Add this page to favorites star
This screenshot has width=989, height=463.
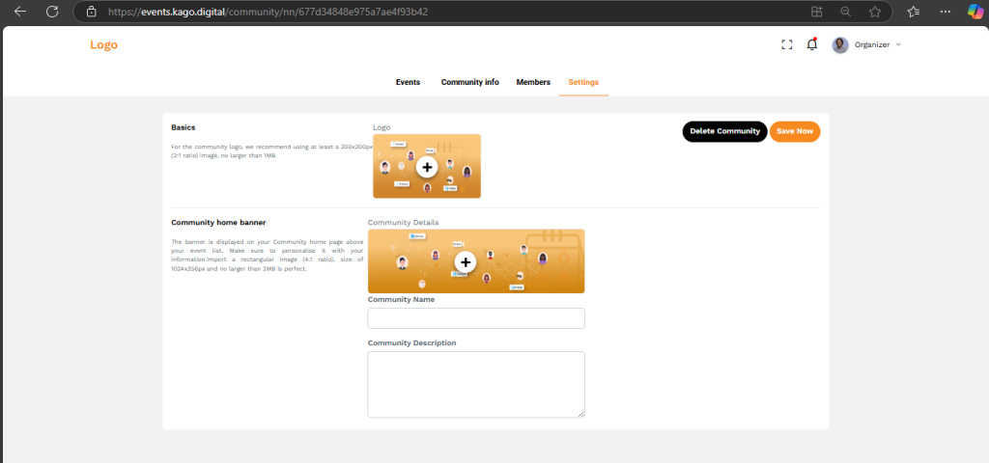coord(874,12)
